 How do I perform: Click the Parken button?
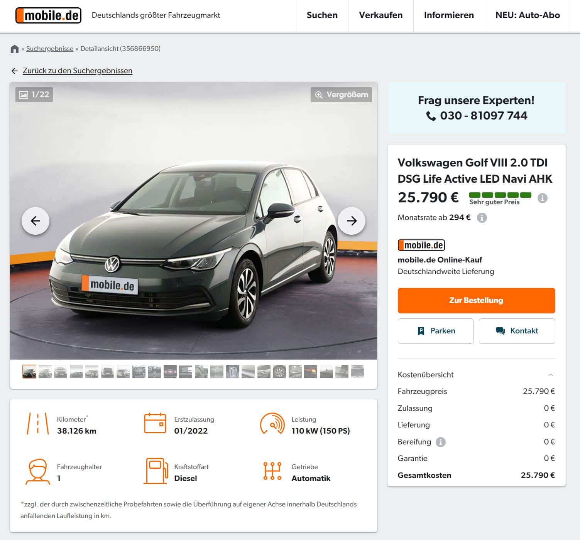[x=436, y=331]
